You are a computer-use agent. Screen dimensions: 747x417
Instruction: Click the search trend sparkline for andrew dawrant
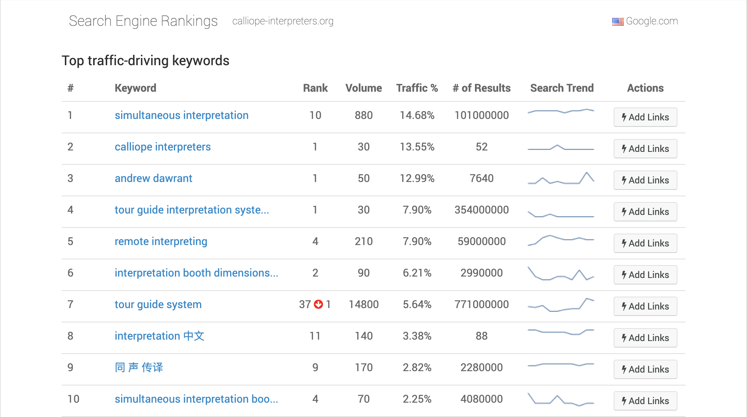click(561, 178)
